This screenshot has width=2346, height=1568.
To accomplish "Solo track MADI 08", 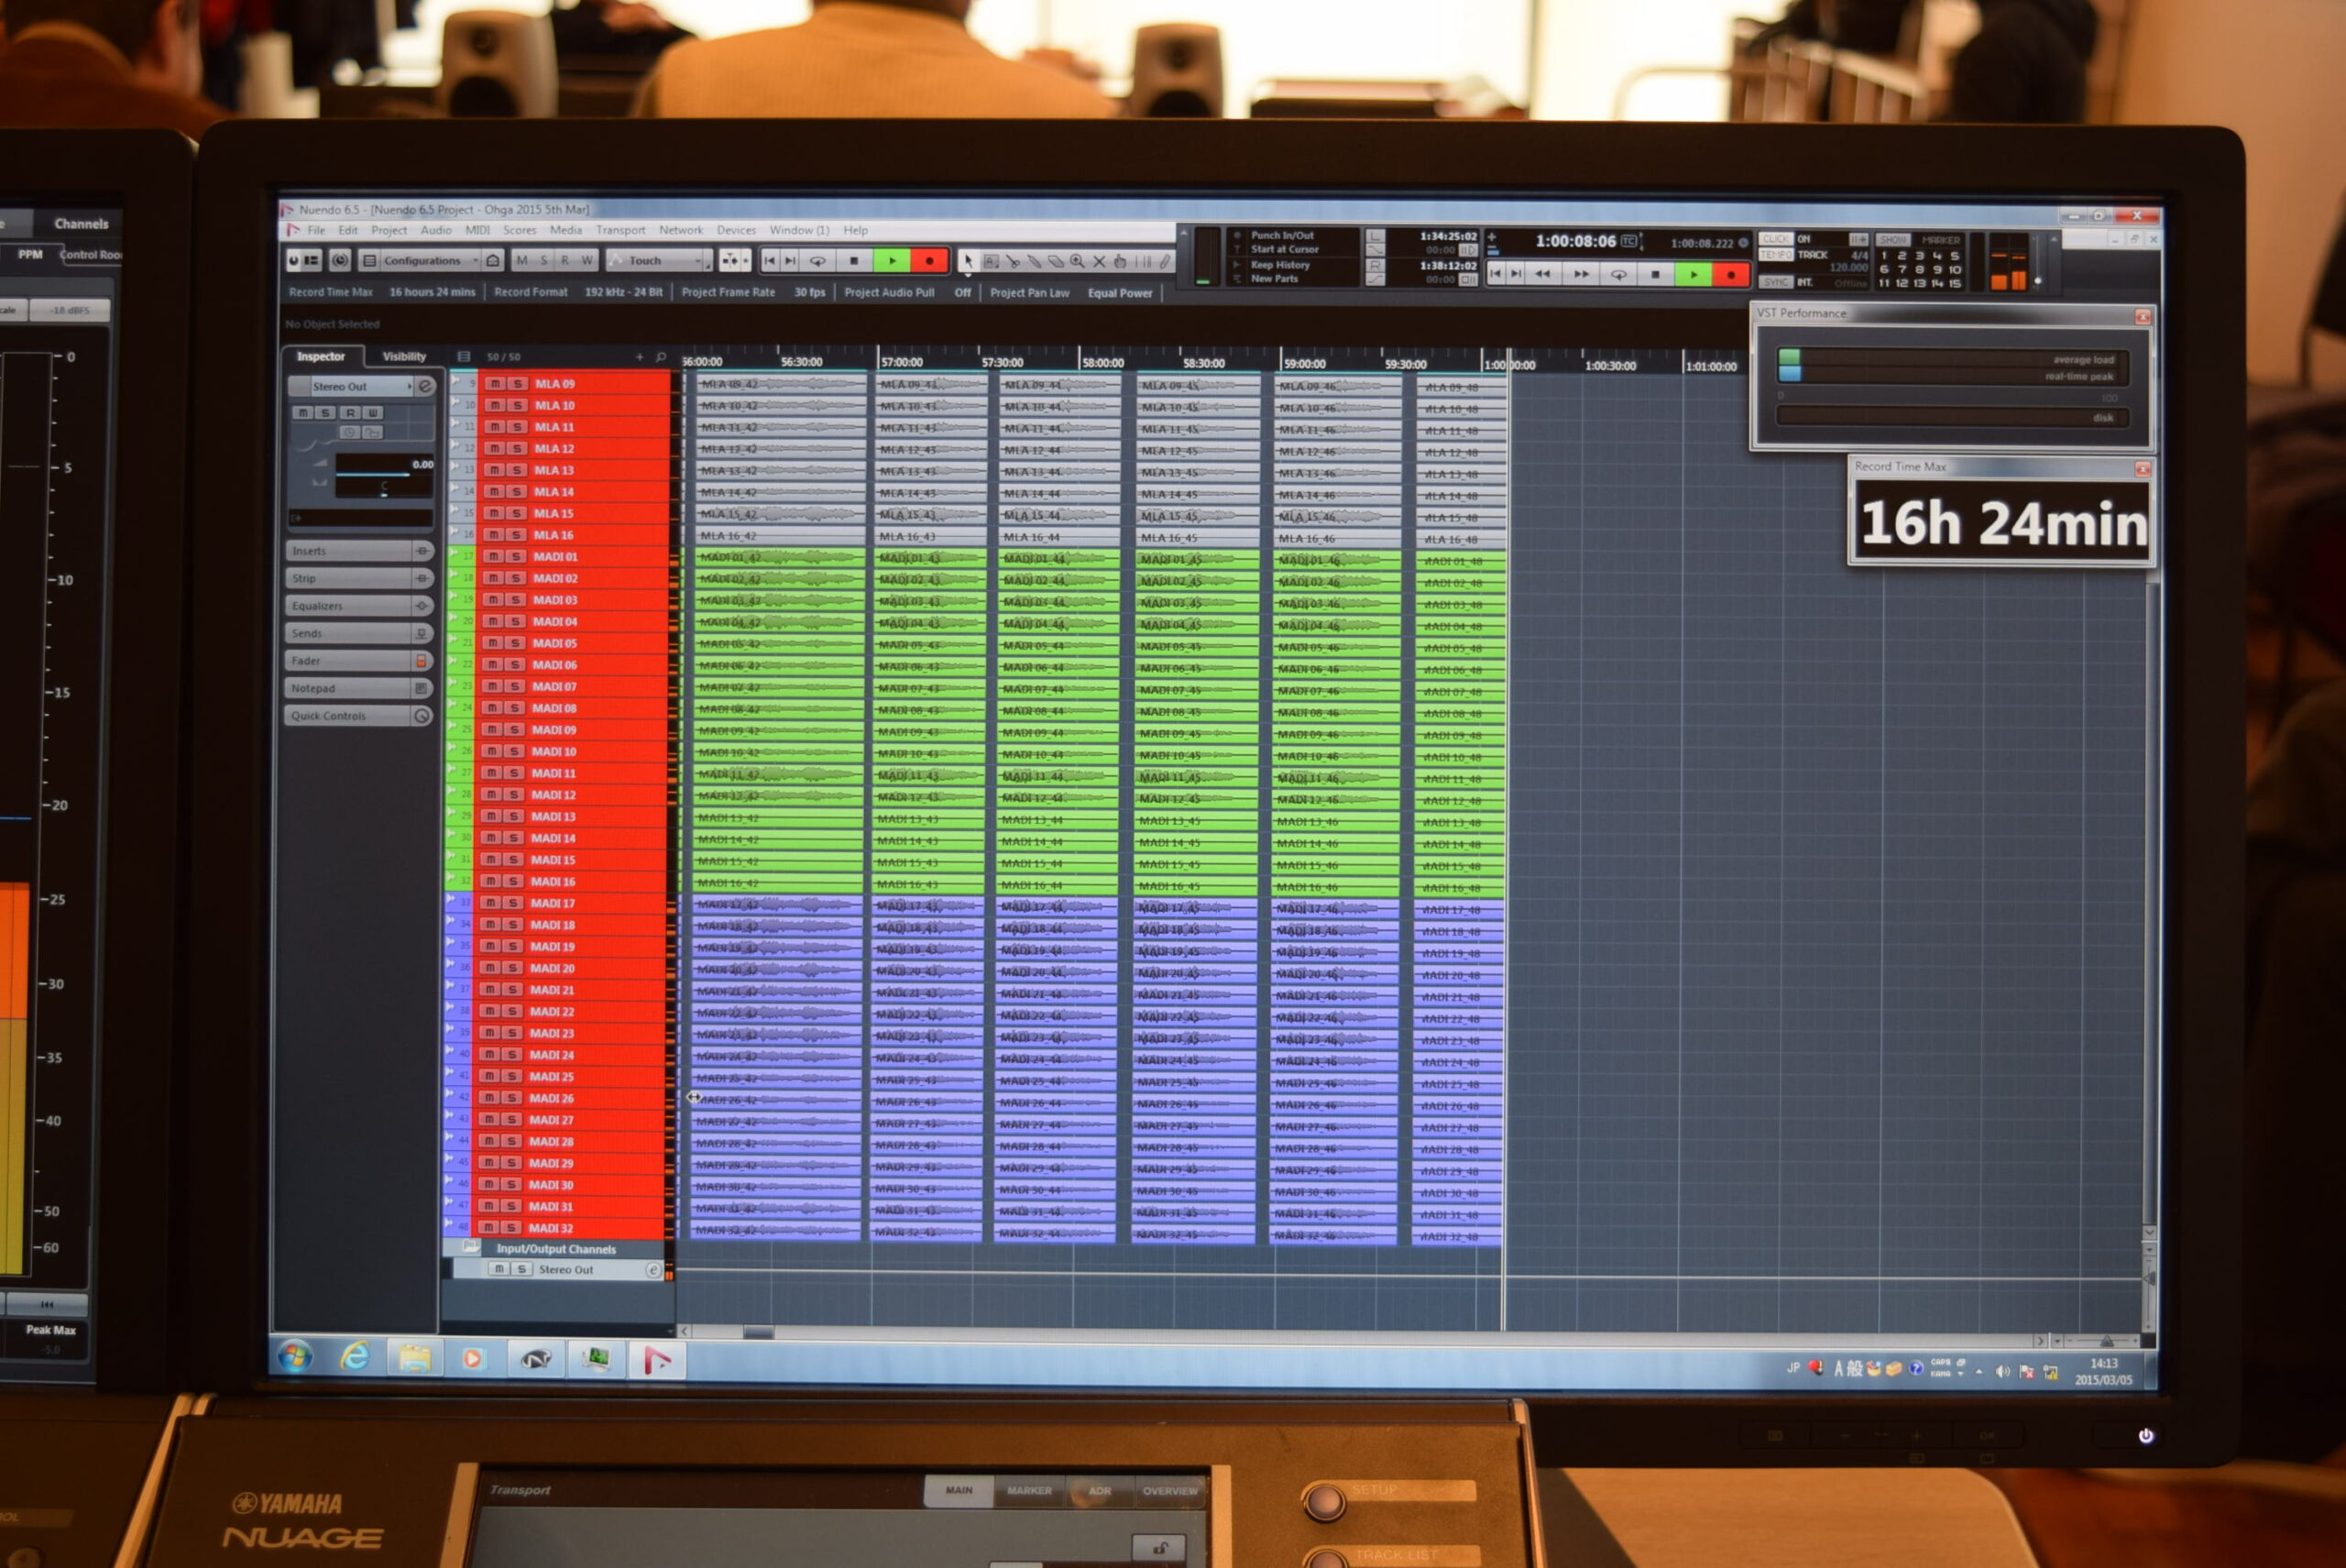I will pyautogui.click(x=515, y=708).
